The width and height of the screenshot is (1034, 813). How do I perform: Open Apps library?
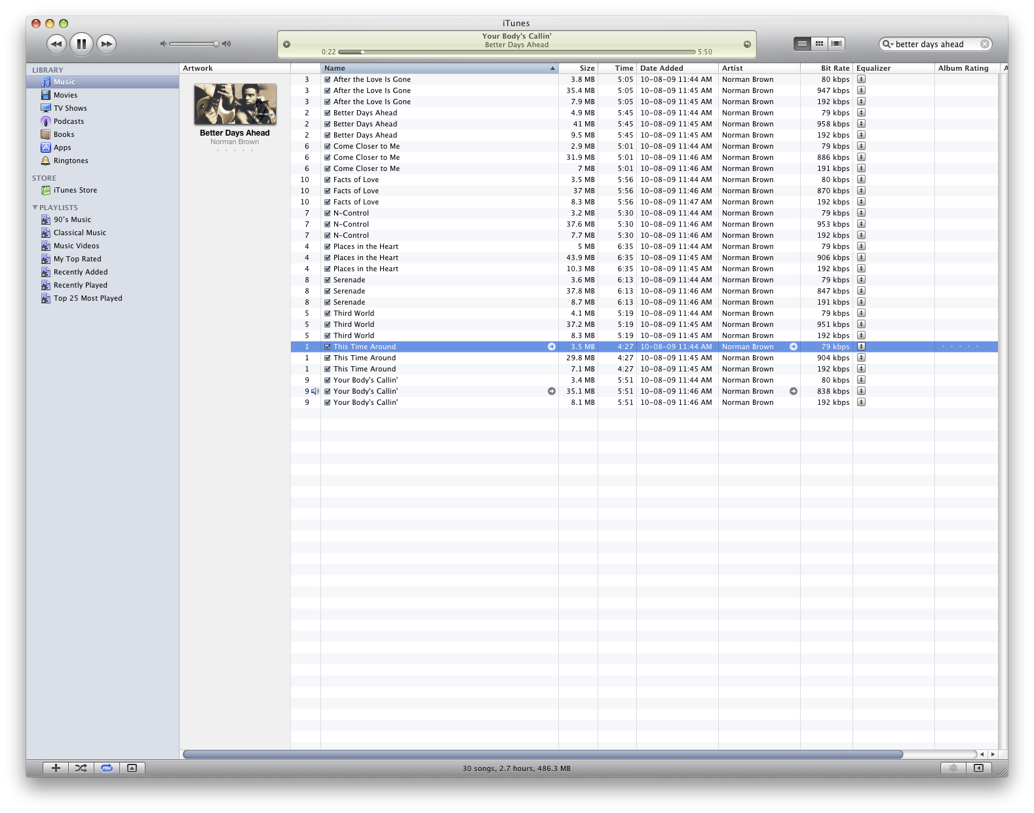(102, 147)
